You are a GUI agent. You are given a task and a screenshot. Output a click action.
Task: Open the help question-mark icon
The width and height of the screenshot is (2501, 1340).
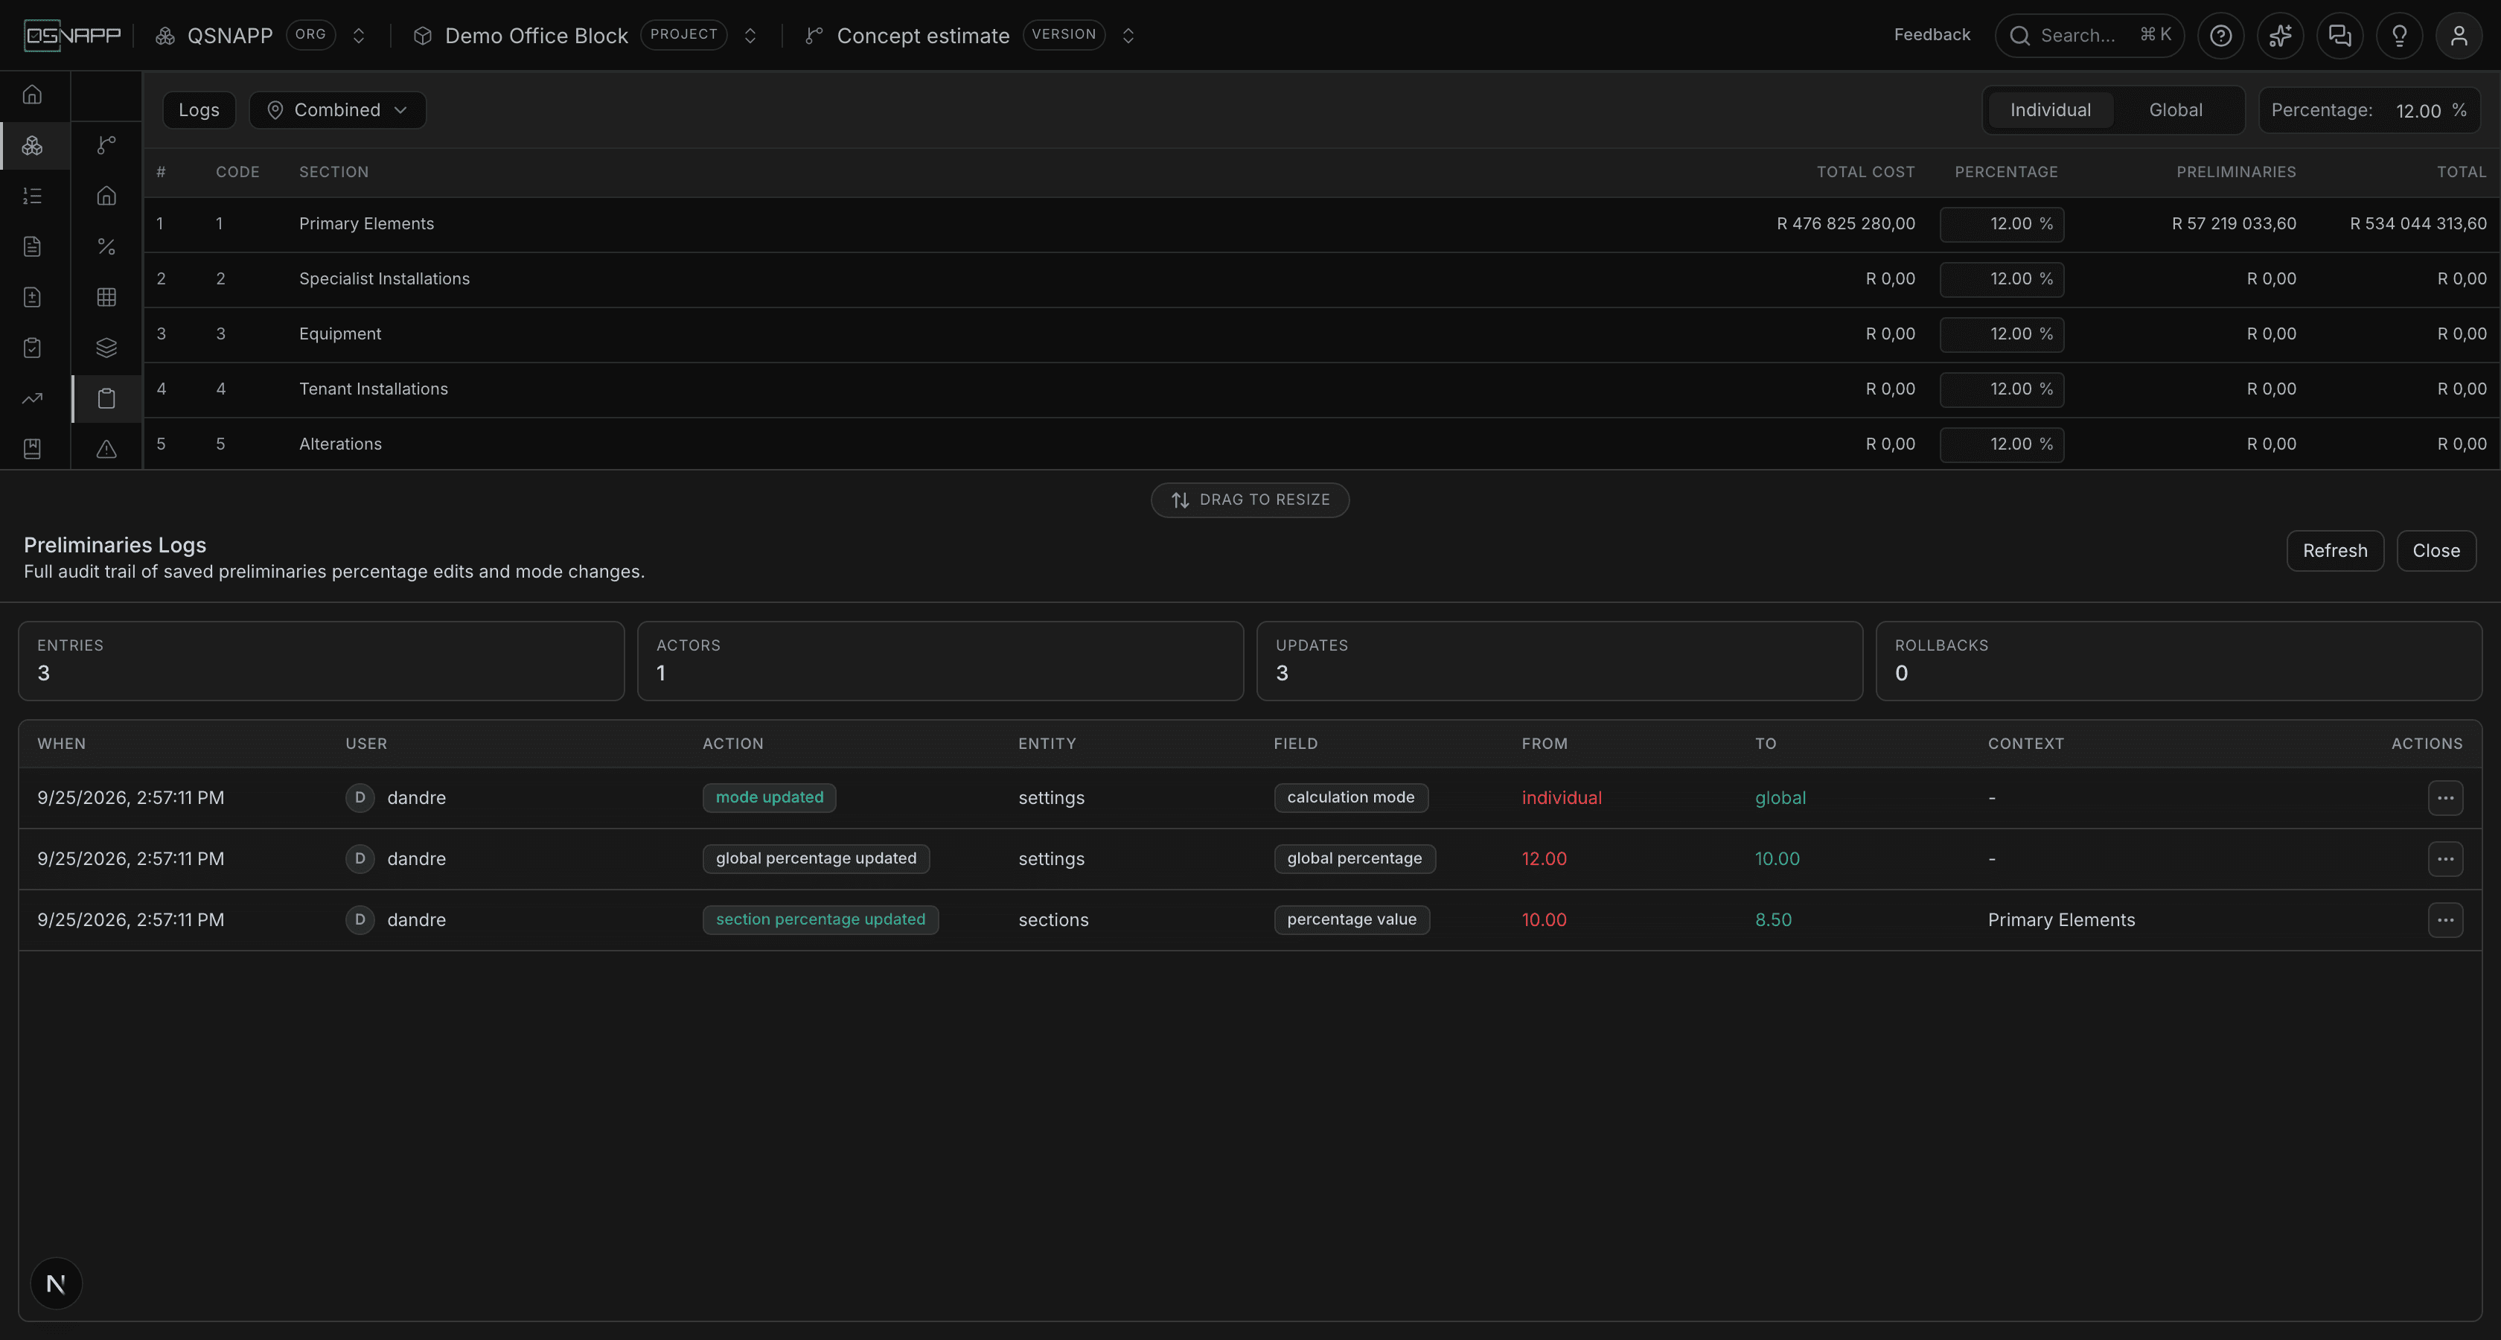click(2220, 36)
